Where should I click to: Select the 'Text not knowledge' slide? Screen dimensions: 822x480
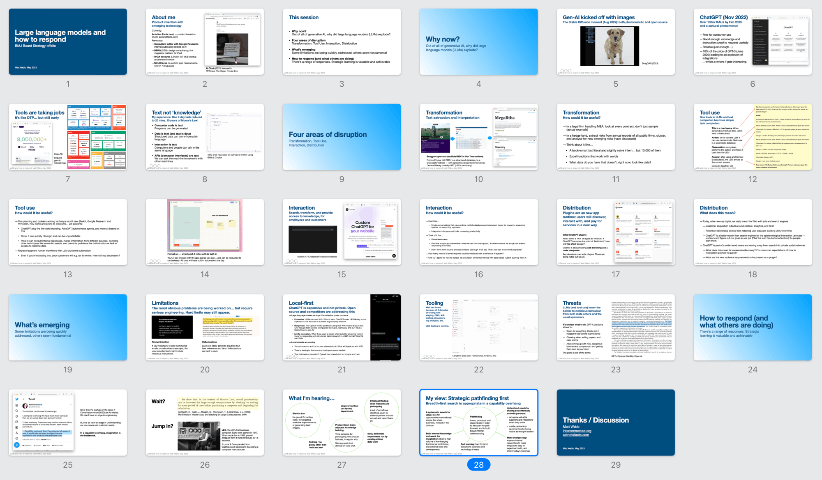tap(205, 137)
